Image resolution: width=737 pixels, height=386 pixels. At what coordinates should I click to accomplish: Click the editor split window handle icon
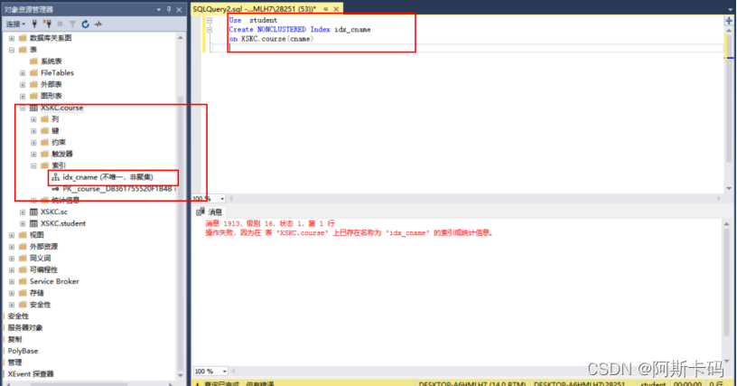click(x=729, y=20)
